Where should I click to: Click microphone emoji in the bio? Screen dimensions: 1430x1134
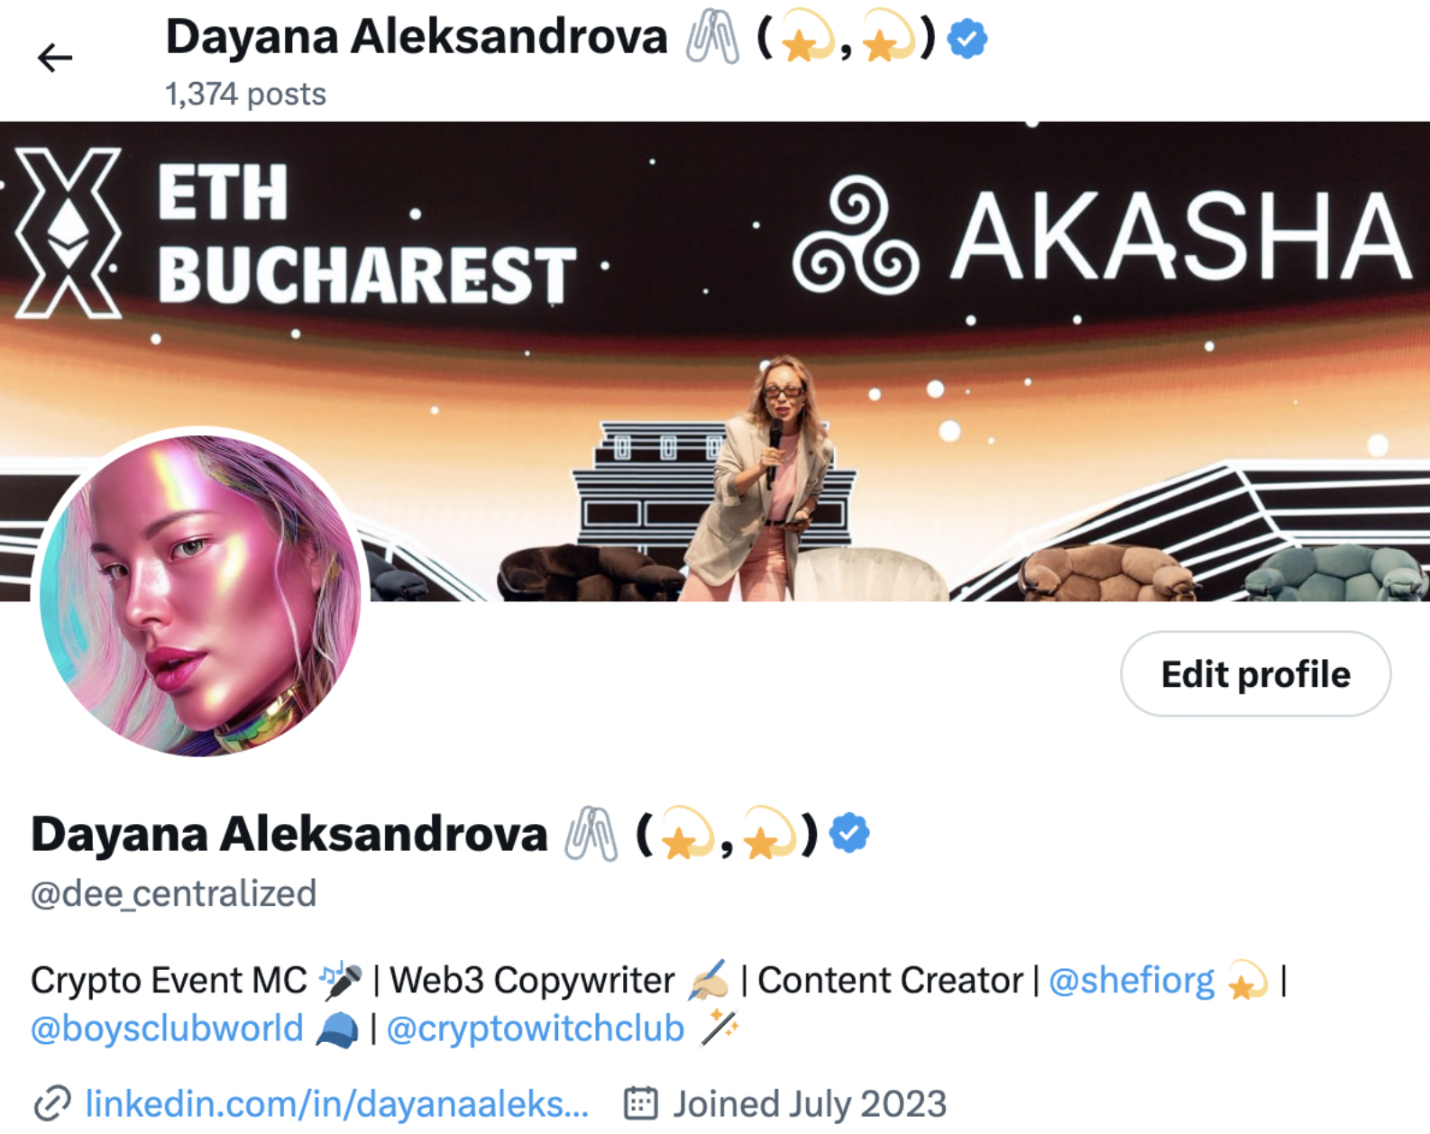coord(341,981)
